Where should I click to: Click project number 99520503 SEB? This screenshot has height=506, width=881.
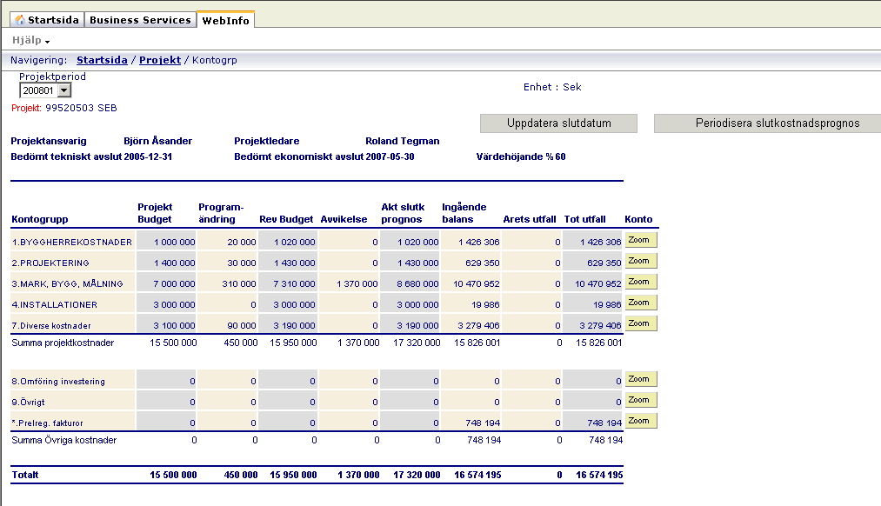[81, 108]
